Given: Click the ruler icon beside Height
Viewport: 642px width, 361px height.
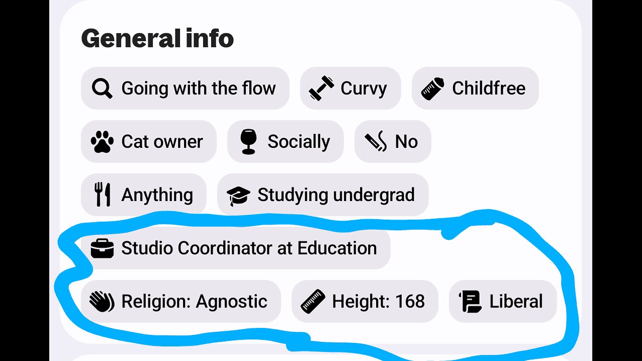Looking at the screenshot, I should pyautogui.click(x=313, y=301).
